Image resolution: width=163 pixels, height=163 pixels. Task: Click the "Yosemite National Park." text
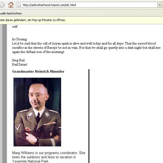[x=30, y=161]
